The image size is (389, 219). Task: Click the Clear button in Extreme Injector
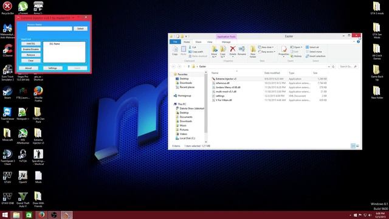31,61
